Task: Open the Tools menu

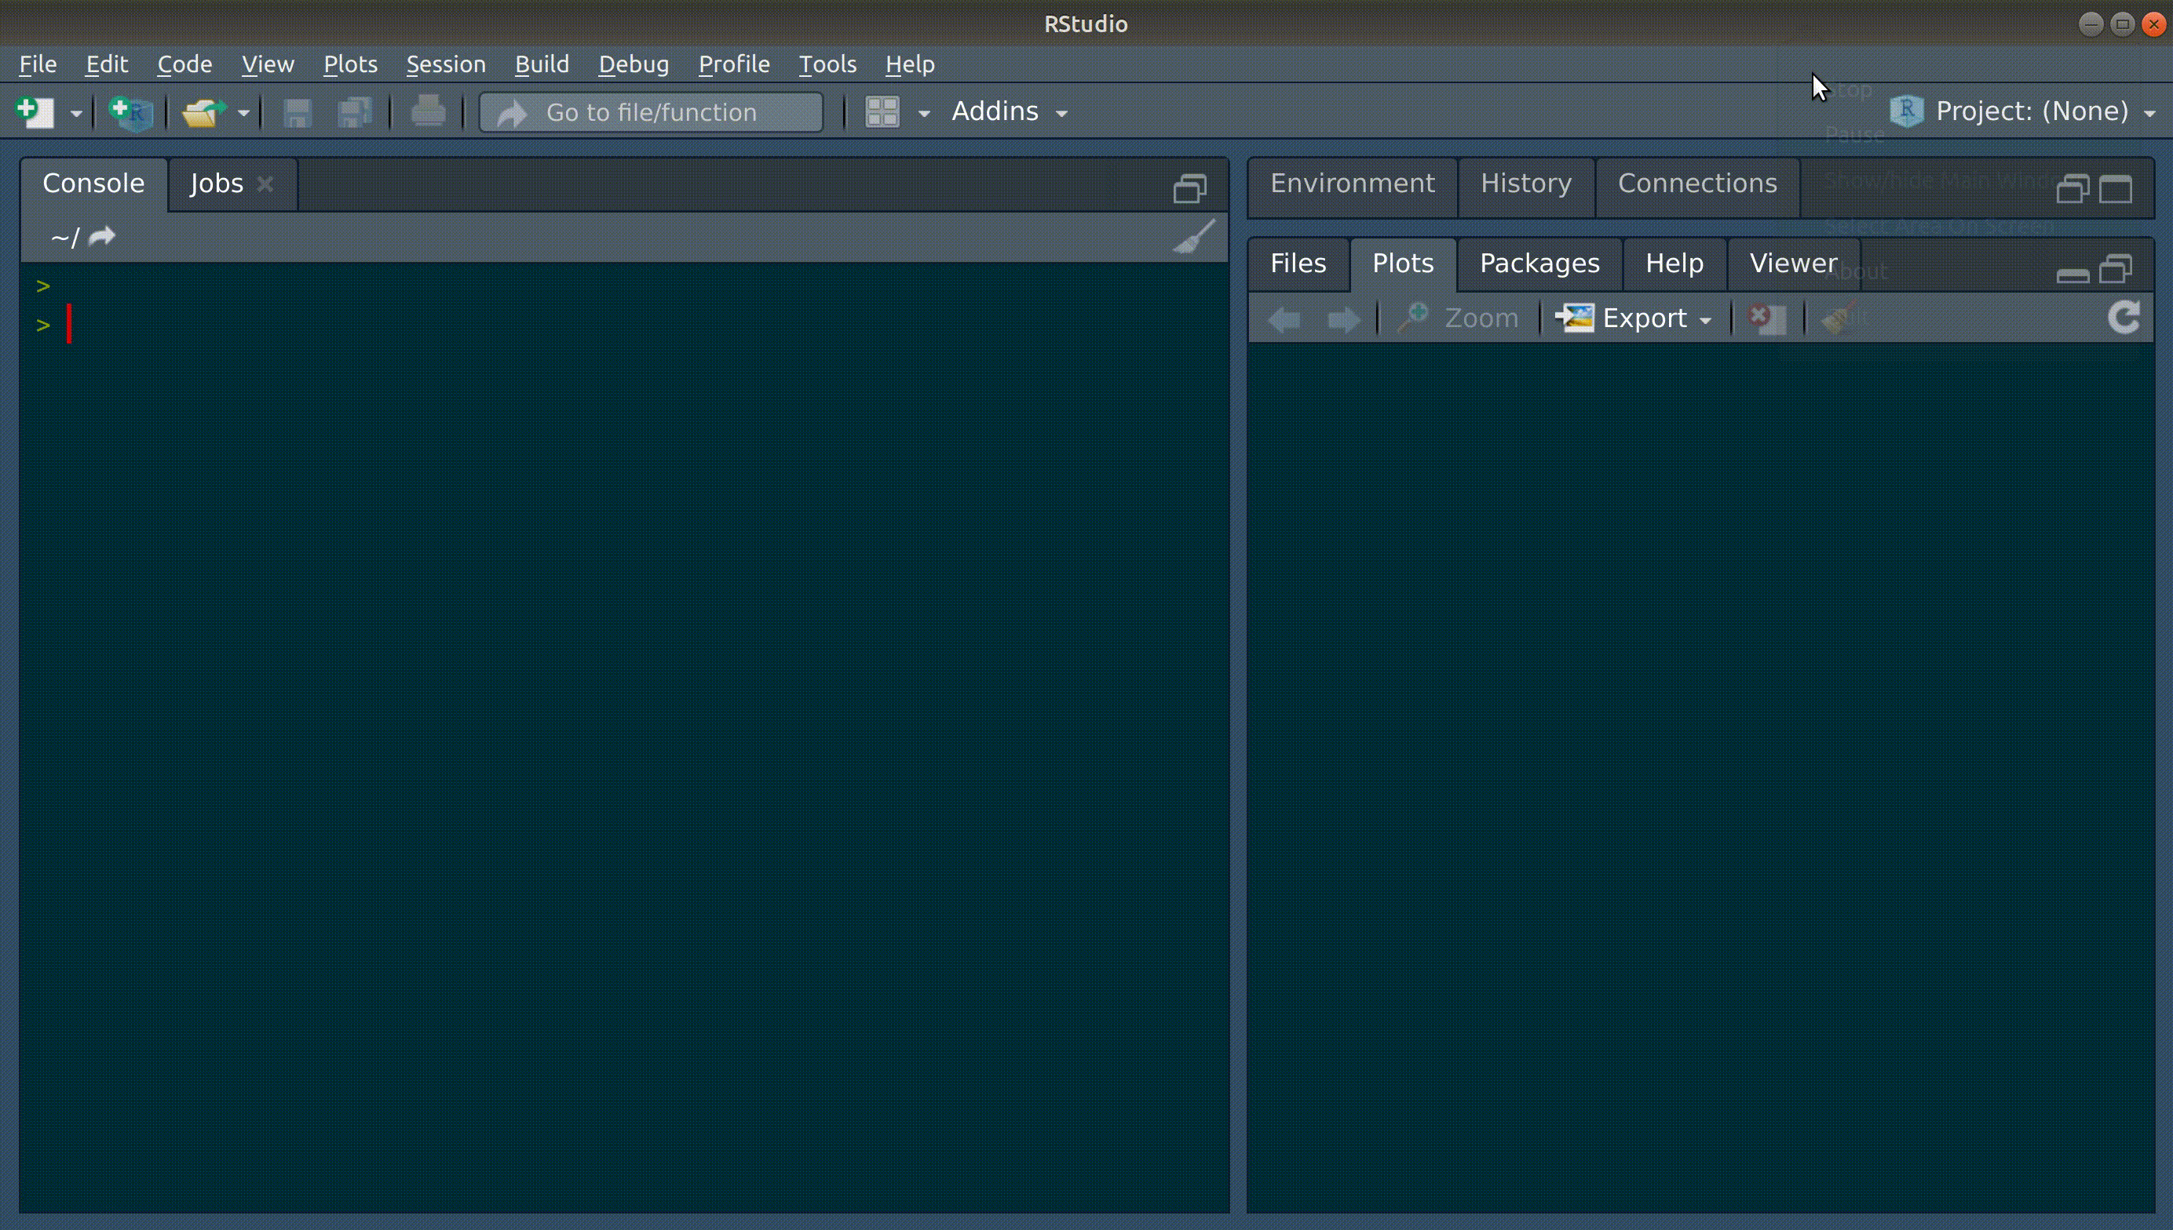Action: (x=827, y=64)
